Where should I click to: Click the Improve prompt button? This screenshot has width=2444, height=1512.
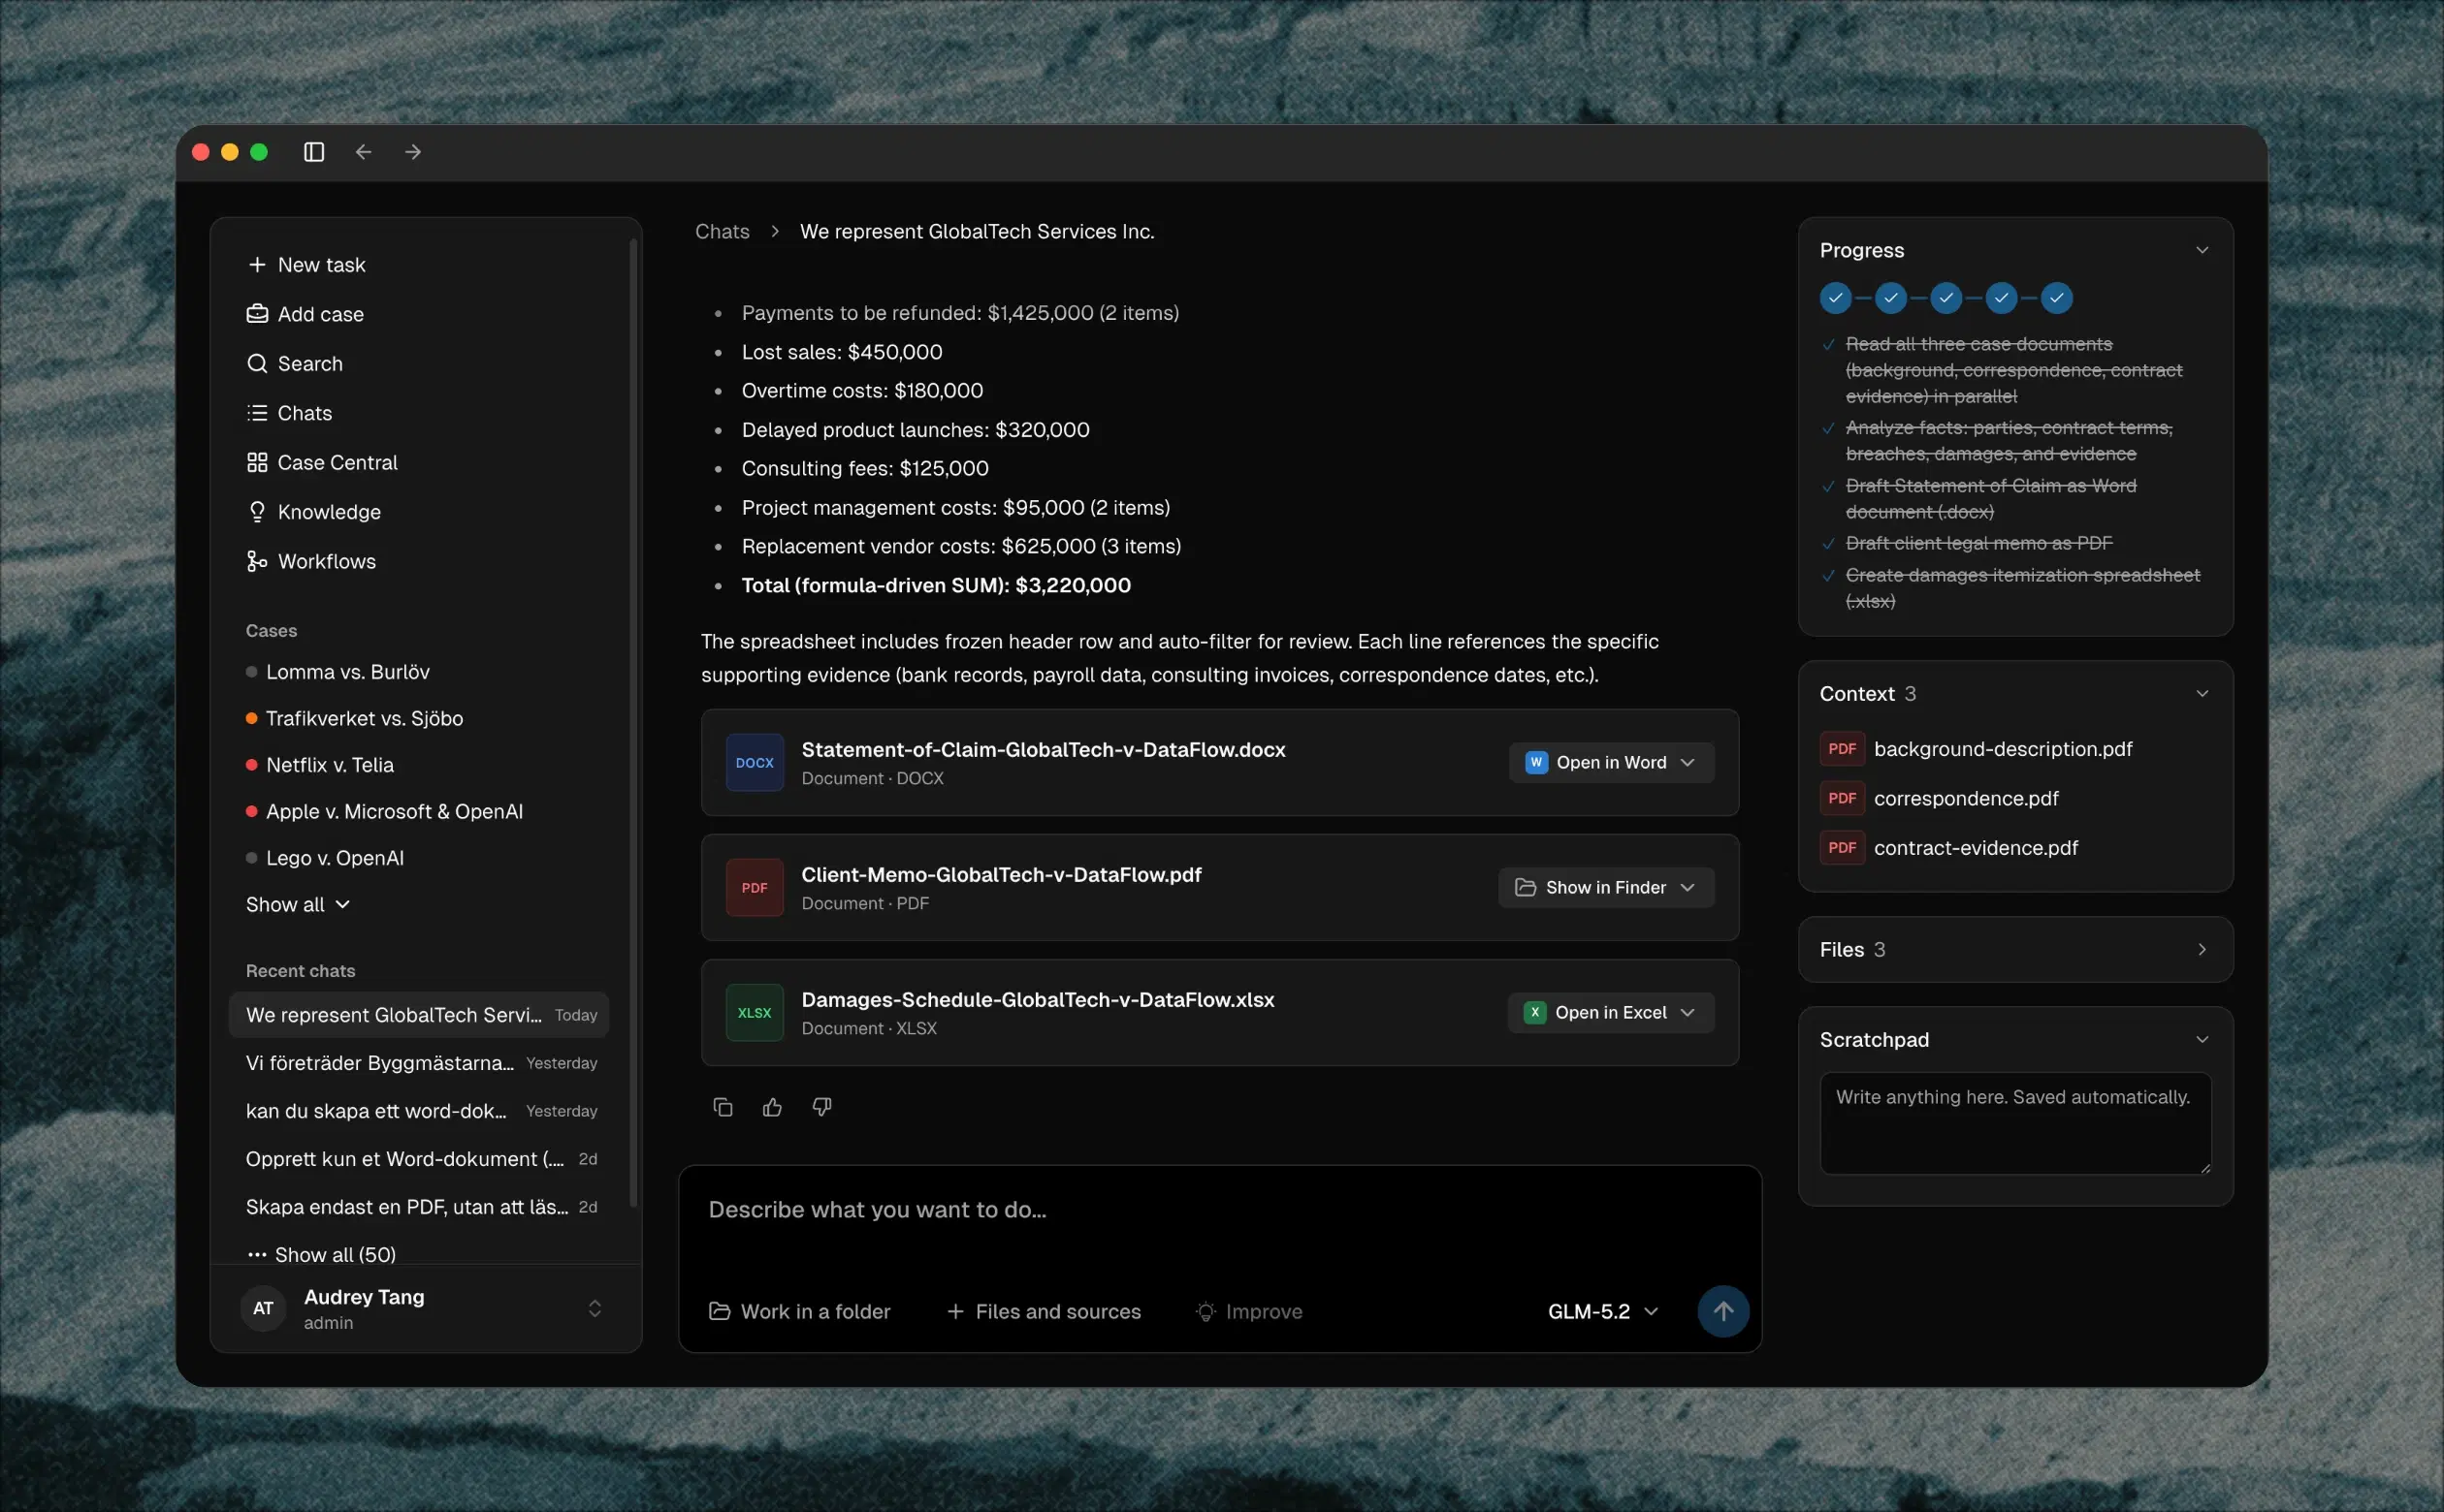pyautogui.click(x=1249, y=1312)
